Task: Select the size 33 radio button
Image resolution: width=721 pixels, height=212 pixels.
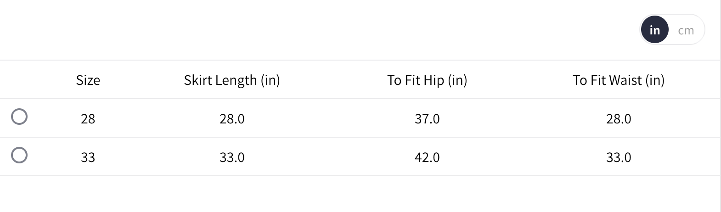Action: tap(19, 155)
